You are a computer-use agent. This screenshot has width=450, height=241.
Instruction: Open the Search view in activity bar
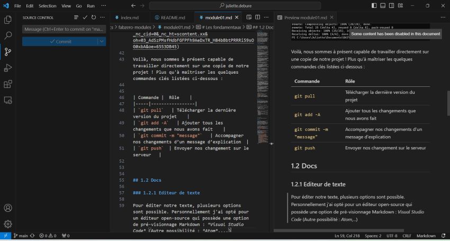point(8,35)
